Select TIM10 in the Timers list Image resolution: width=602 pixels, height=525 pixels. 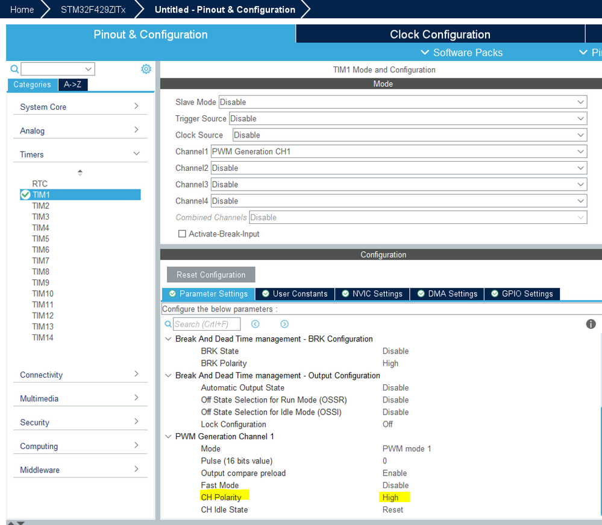[43, 294]
